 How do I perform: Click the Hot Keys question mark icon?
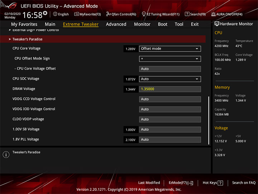[220, 183]
